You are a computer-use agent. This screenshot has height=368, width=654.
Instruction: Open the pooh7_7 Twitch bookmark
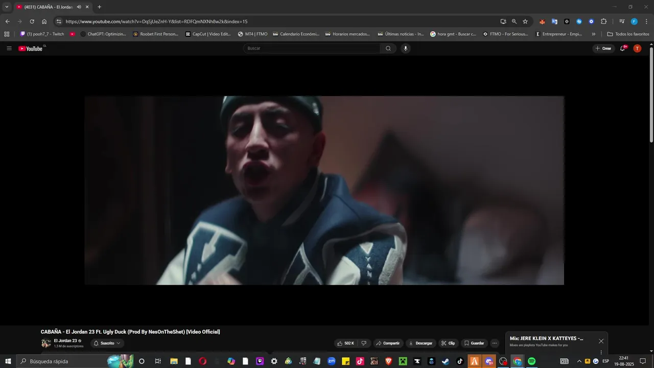click(x=42, y=34)
